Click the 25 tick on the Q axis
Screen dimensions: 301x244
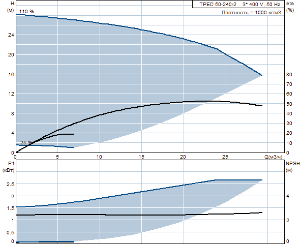tap(225, 157)
